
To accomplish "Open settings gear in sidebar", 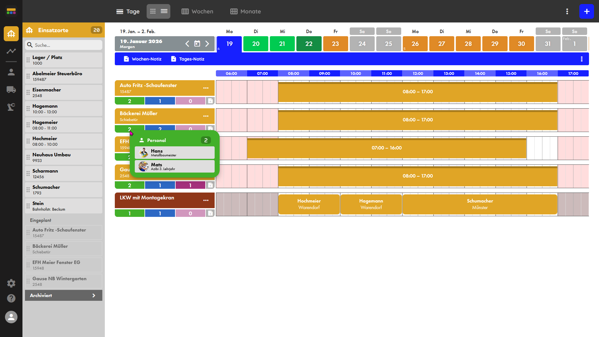I will (11, 283).
